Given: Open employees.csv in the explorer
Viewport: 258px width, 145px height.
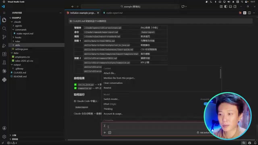Looking at the screenshot, I should 23,57.
